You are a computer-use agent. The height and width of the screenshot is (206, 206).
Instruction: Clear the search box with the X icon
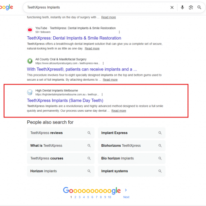click(172, 7)
